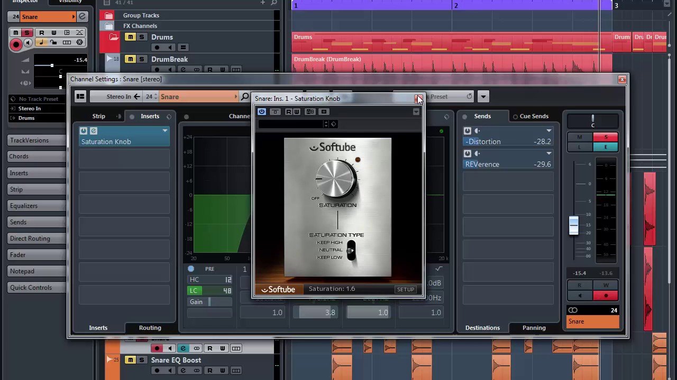Open channel settings functions dropdown arrow
The width and height of the screenshot is (677, 380).
point(483,97)
